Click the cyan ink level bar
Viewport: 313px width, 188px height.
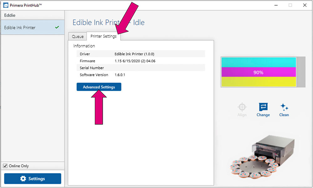coord(259,62)
